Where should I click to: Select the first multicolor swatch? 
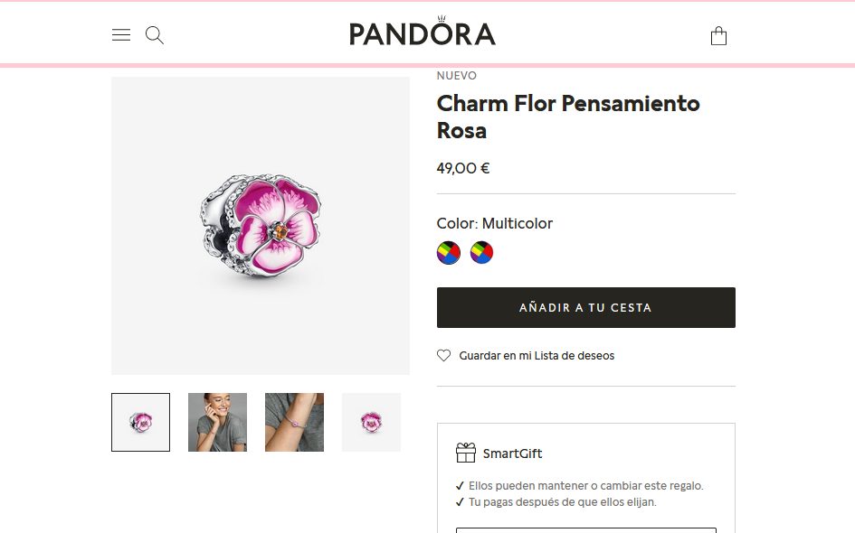tap(449, 252)
